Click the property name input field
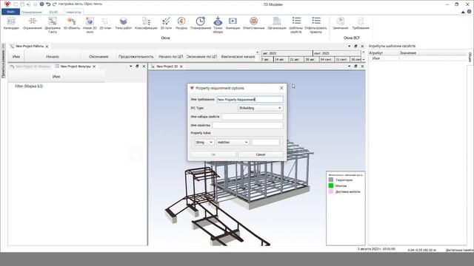Screen dimensions: 474x266 pos(247,125)
